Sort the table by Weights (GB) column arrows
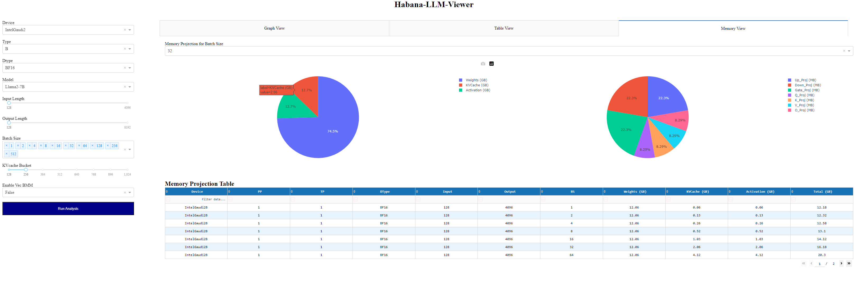The height and width of the screenshot is (299, 857). [604, 192]
